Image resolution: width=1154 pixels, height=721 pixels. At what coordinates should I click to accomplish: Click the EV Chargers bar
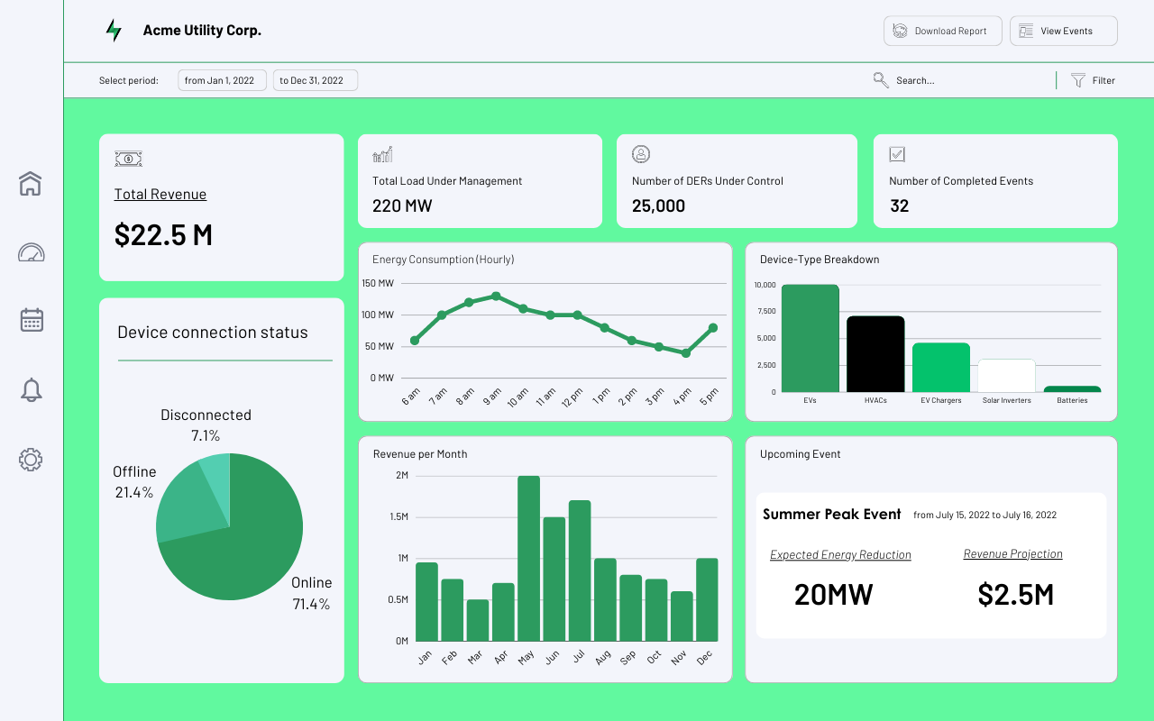pyautogui.click(x=941, y=368)
